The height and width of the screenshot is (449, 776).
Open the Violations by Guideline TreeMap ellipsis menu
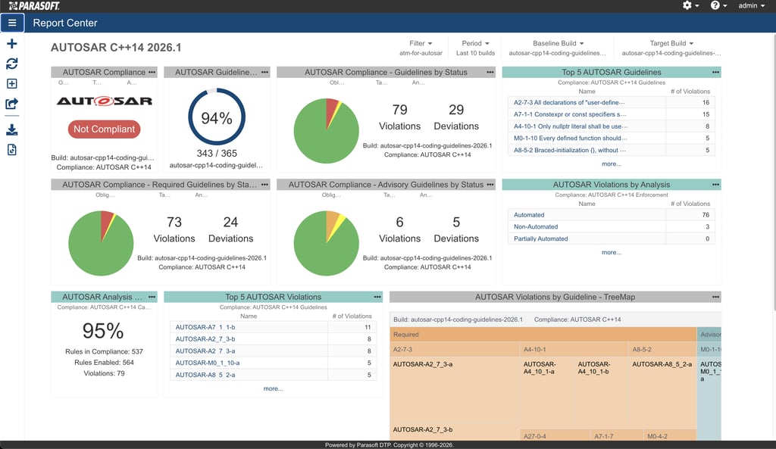[x=715, y=297]
